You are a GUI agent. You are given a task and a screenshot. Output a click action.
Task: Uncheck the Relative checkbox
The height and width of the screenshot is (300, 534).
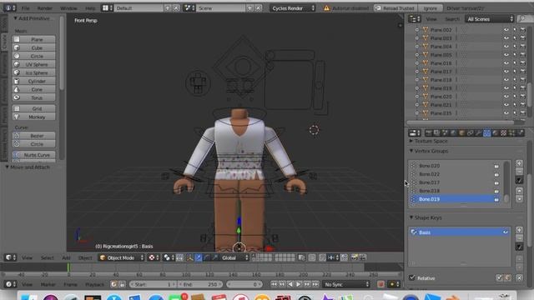tap(411, 277)
